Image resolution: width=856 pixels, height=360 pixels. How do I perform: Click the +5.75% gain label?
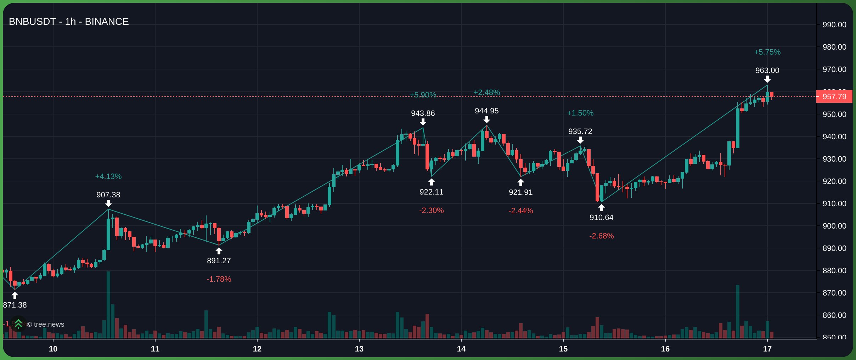coord(767,52)
